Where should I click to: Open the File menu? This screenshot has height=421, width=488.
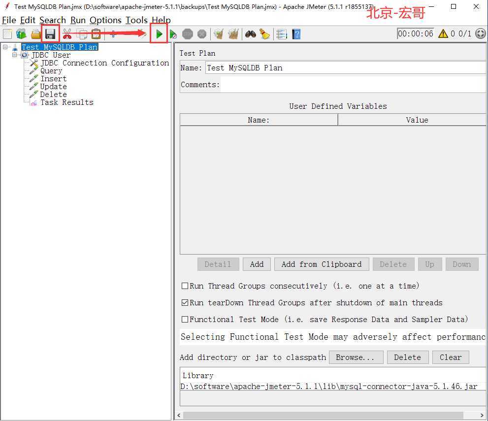pyautogui.click(x=9, y=20)
